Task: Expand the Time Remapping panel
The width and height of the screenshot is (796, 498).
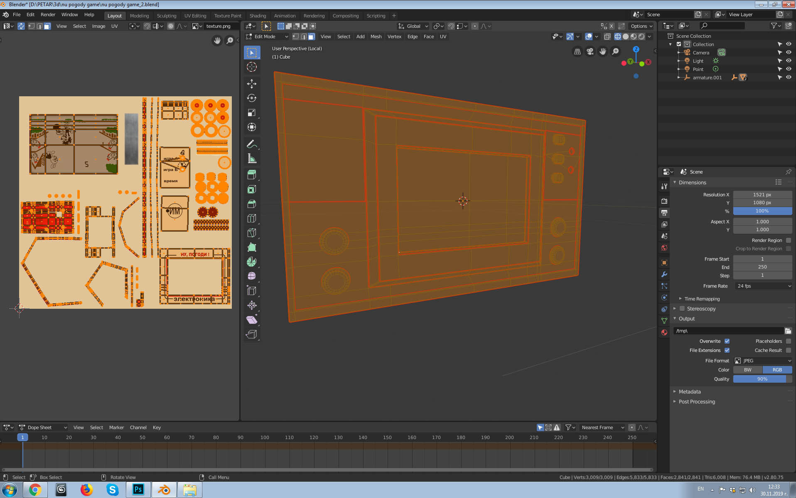Action: click(702, 299)
